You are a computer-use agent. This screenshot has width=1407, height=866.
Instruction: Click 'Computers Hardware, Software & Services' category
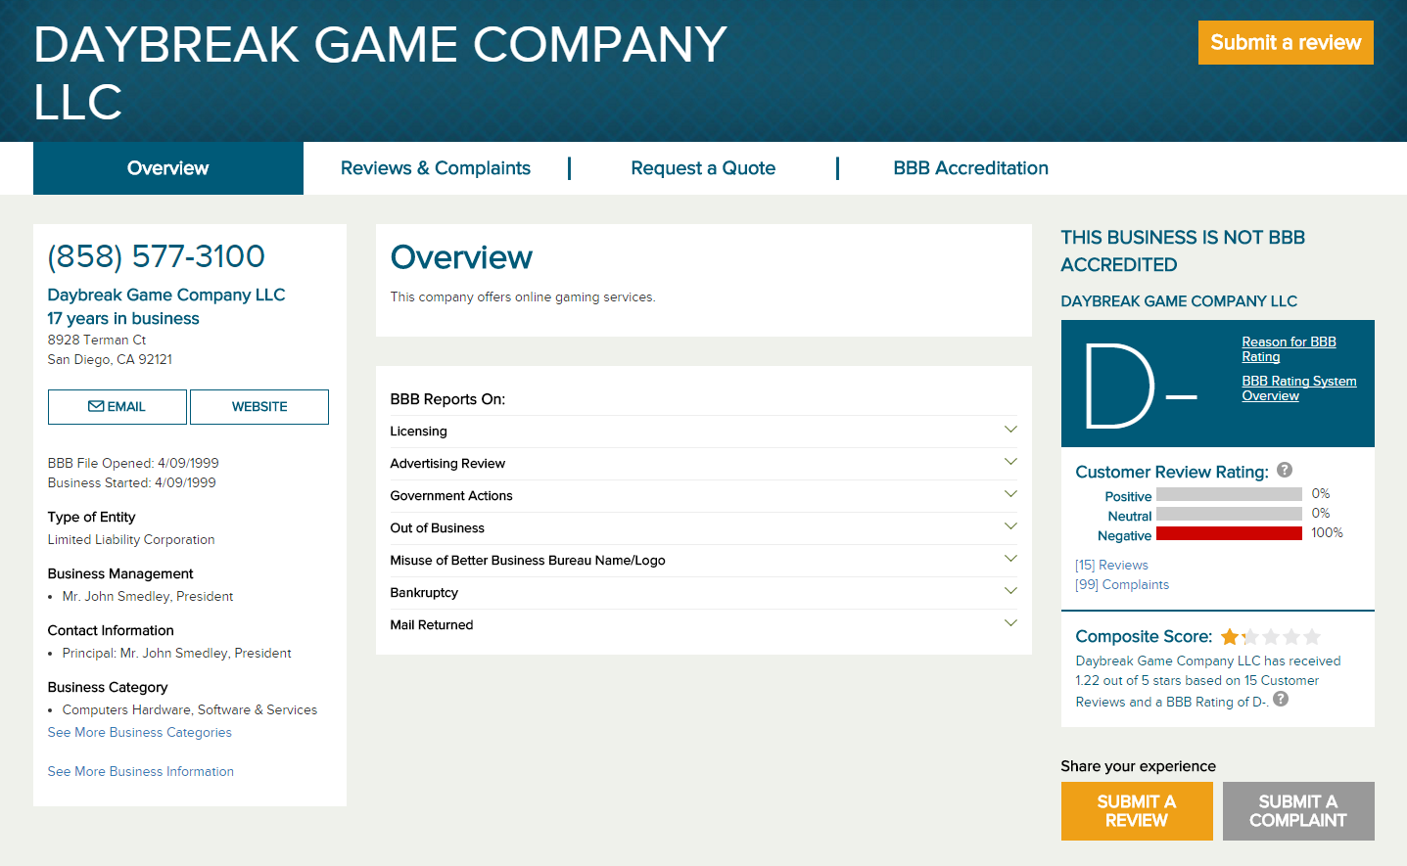[x=190, y=710]
